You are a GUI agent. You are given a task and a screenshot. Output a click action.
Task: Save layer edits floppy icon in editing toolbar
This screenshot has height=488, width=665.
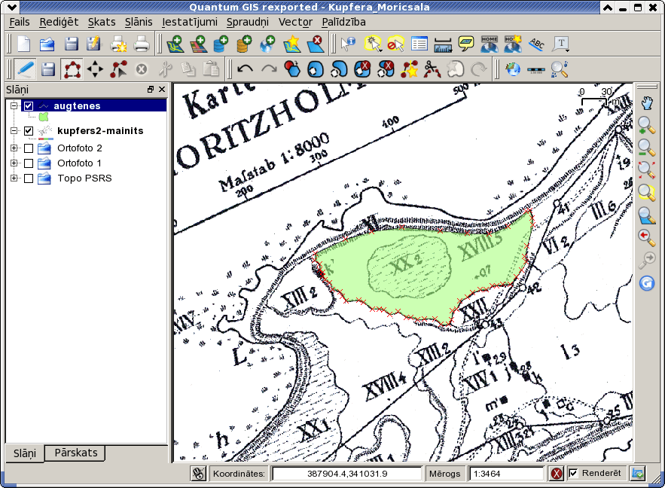[x=48, y=69]
